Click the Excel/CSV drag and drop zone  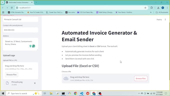pyautogui.click(x=105, y=78)
